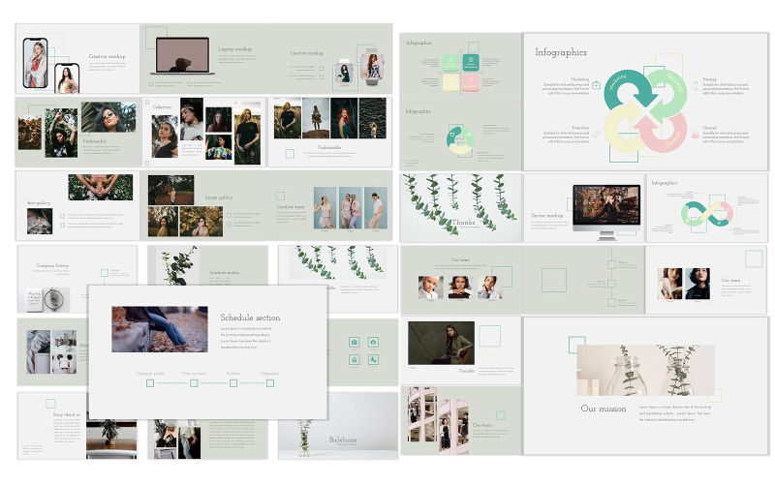This screenshot has height=484, width=775.
Task: Click the Portfolio timeline marker square
Action: pos(233,383)
